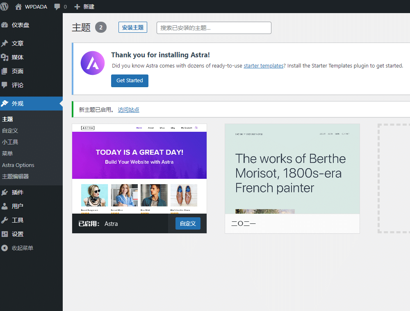Click the Get Started button
The height and width of the screenshot is (311, 410).
(130, 81)
